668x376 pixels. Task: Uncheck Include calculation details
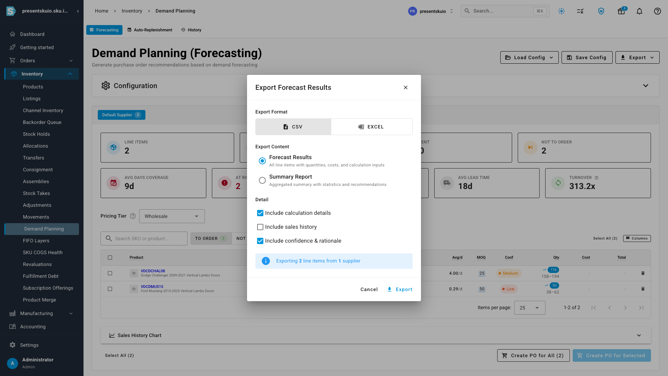tap(260, 213)
